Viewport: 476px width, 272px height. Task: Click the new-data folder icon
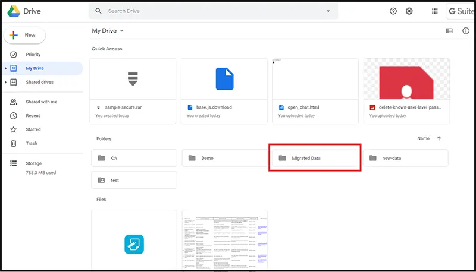(373, 158)
